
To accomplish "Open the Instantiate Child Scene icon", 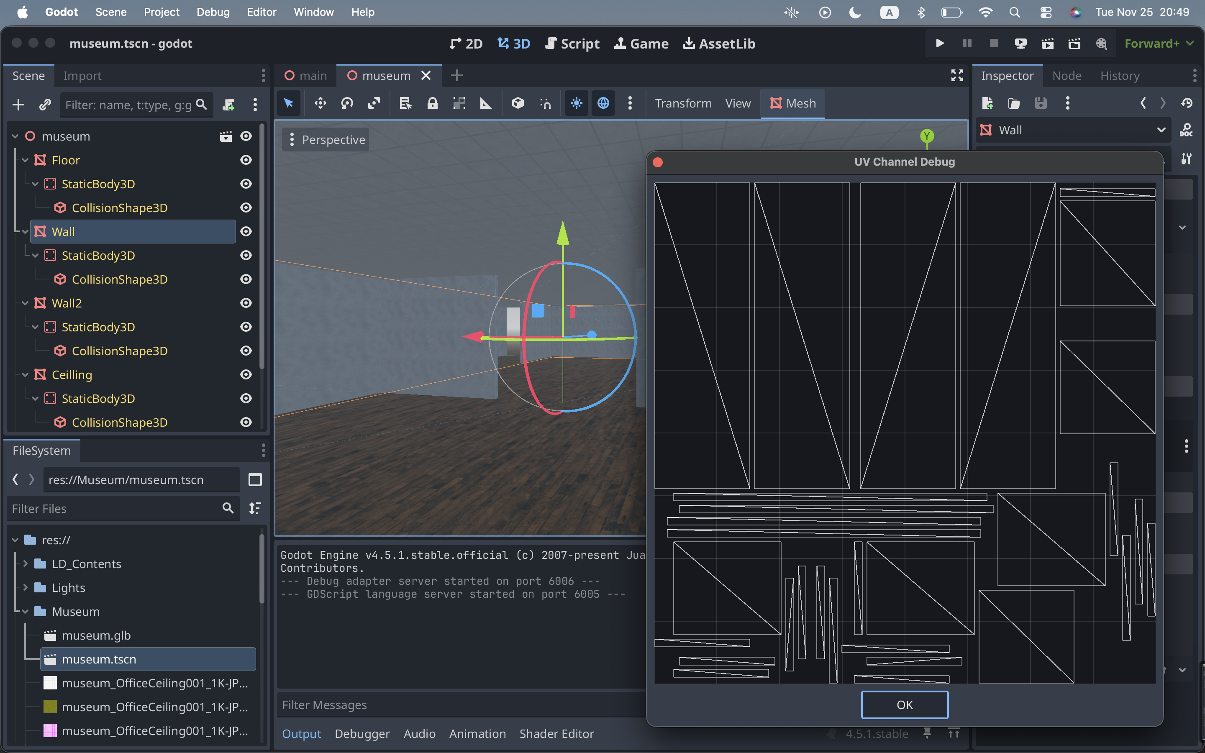I will 45,105.
